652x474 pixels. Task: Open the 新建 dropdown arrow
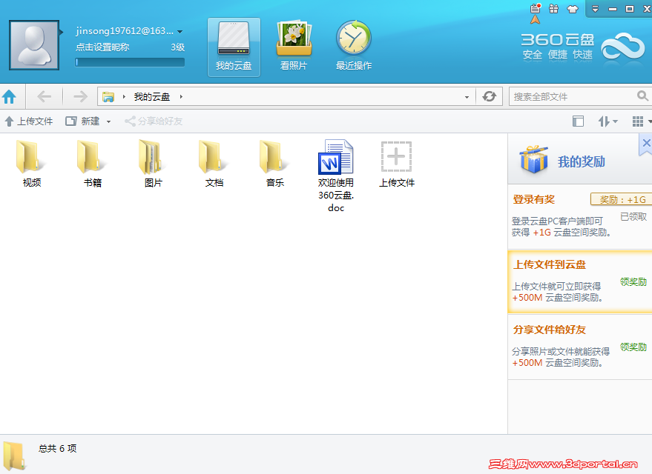[108, 121]
